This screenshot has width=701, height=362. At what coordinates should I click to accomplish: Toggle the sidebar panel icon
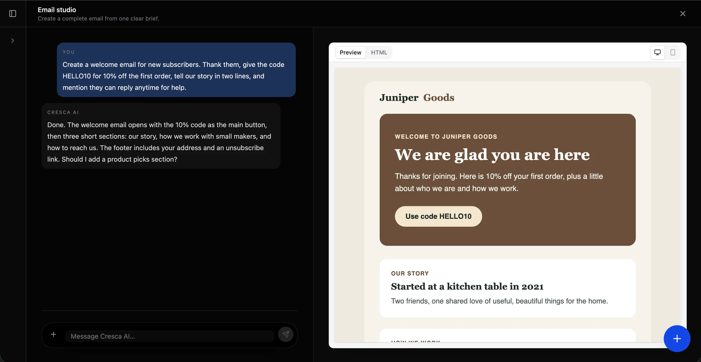pos(13,14)
